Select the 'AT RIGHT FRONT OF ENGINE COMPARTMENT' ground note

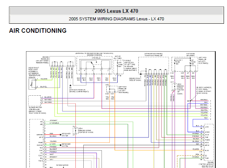pyautogui.click(x=79, y=91)
